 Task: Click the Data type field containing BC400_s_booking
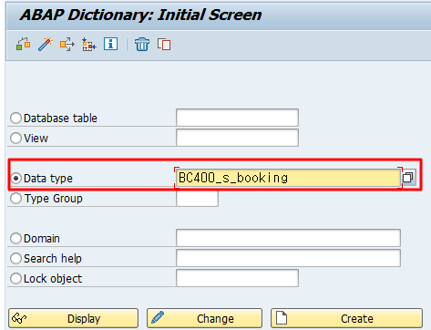[x=288, y=178]
